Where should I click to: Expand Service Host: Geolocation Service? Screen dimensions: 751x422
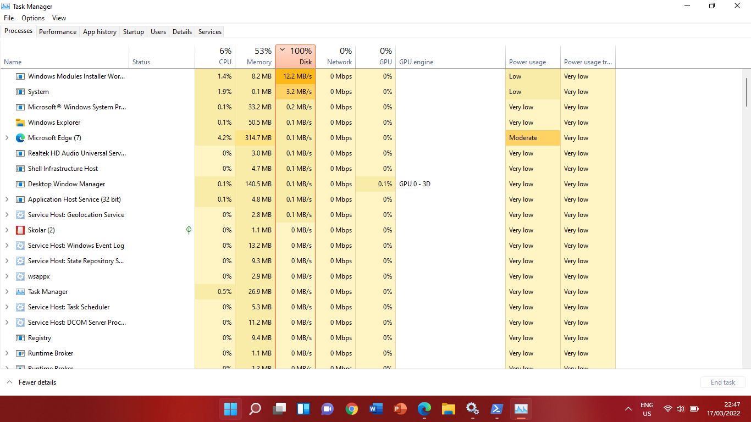(x=7, y=215)
